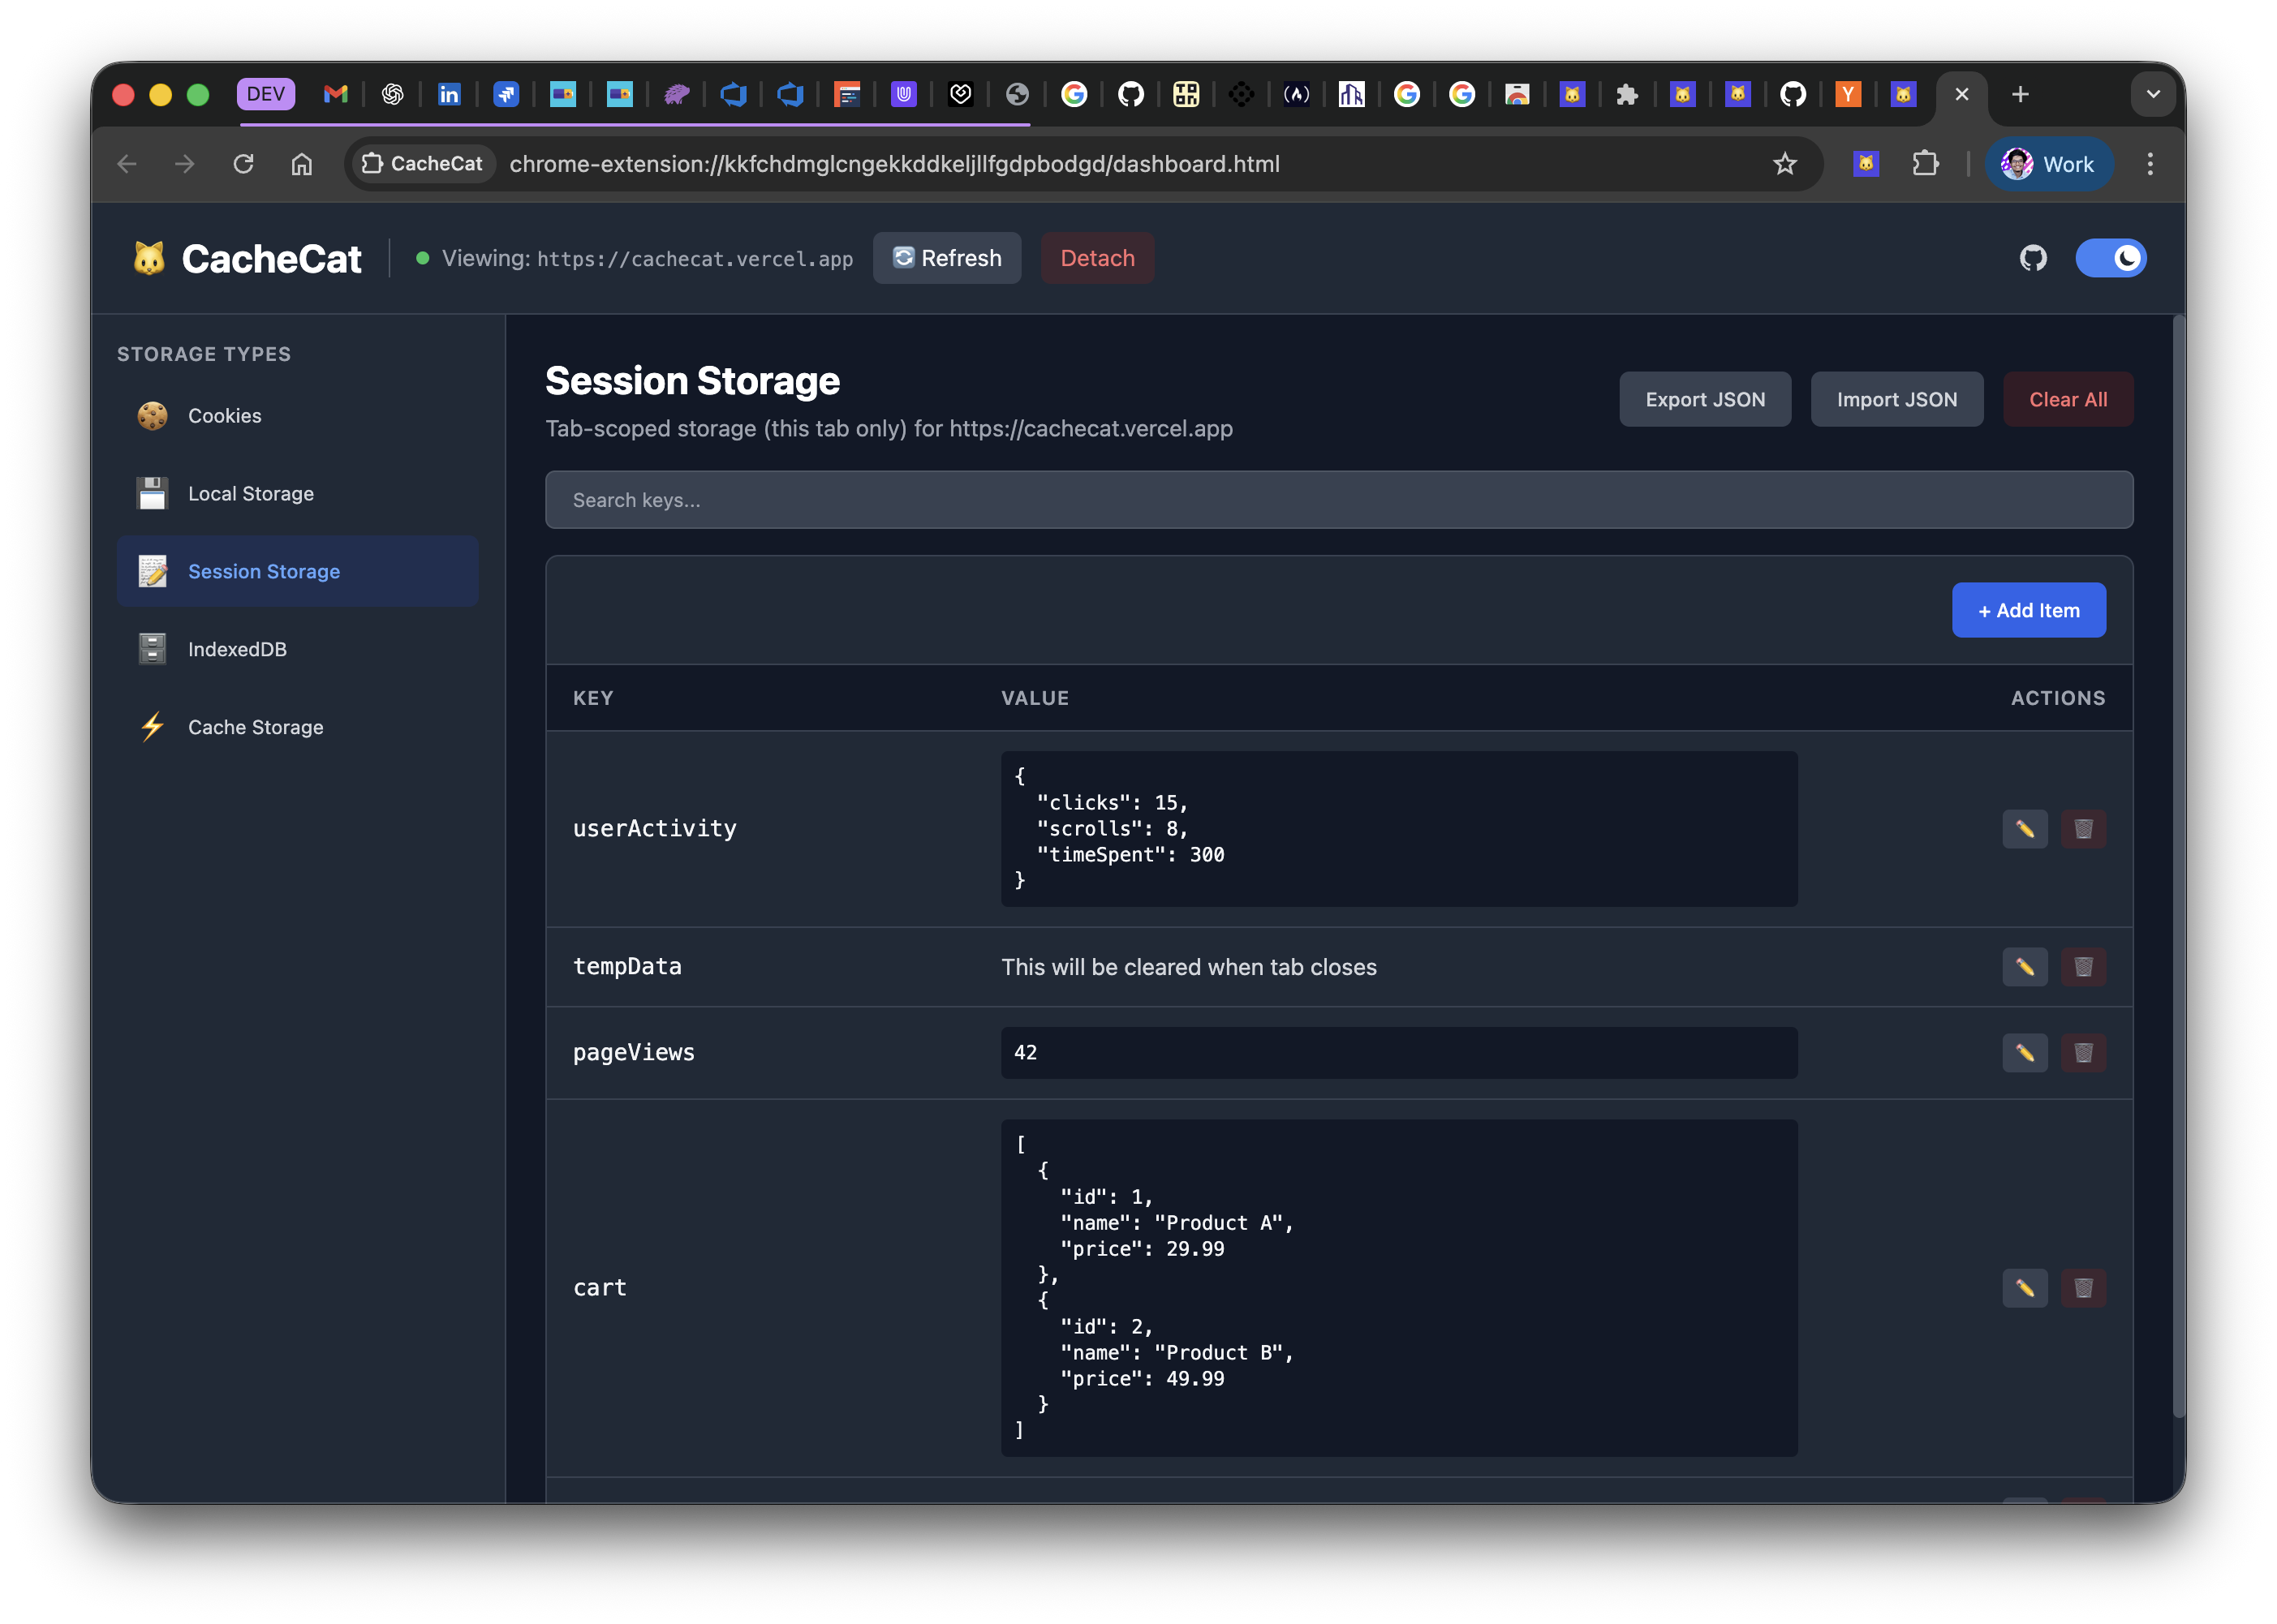Image resolution: width=2277 pixels, height=1624 pixels.
Task: Delete the cart entry with the trash icon
Action: (x=2084, y=1288)
